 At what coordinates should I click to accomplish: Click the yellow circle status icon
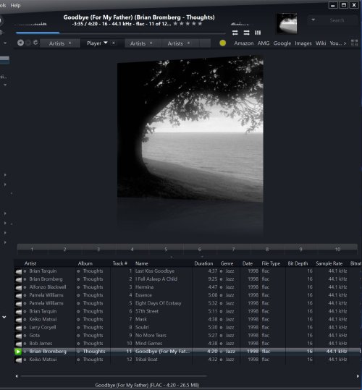223,43
